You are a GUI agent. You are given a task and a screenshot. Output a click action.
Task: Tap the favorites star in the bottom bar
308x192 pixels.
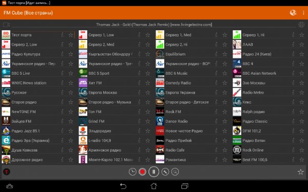coord(300,172)
